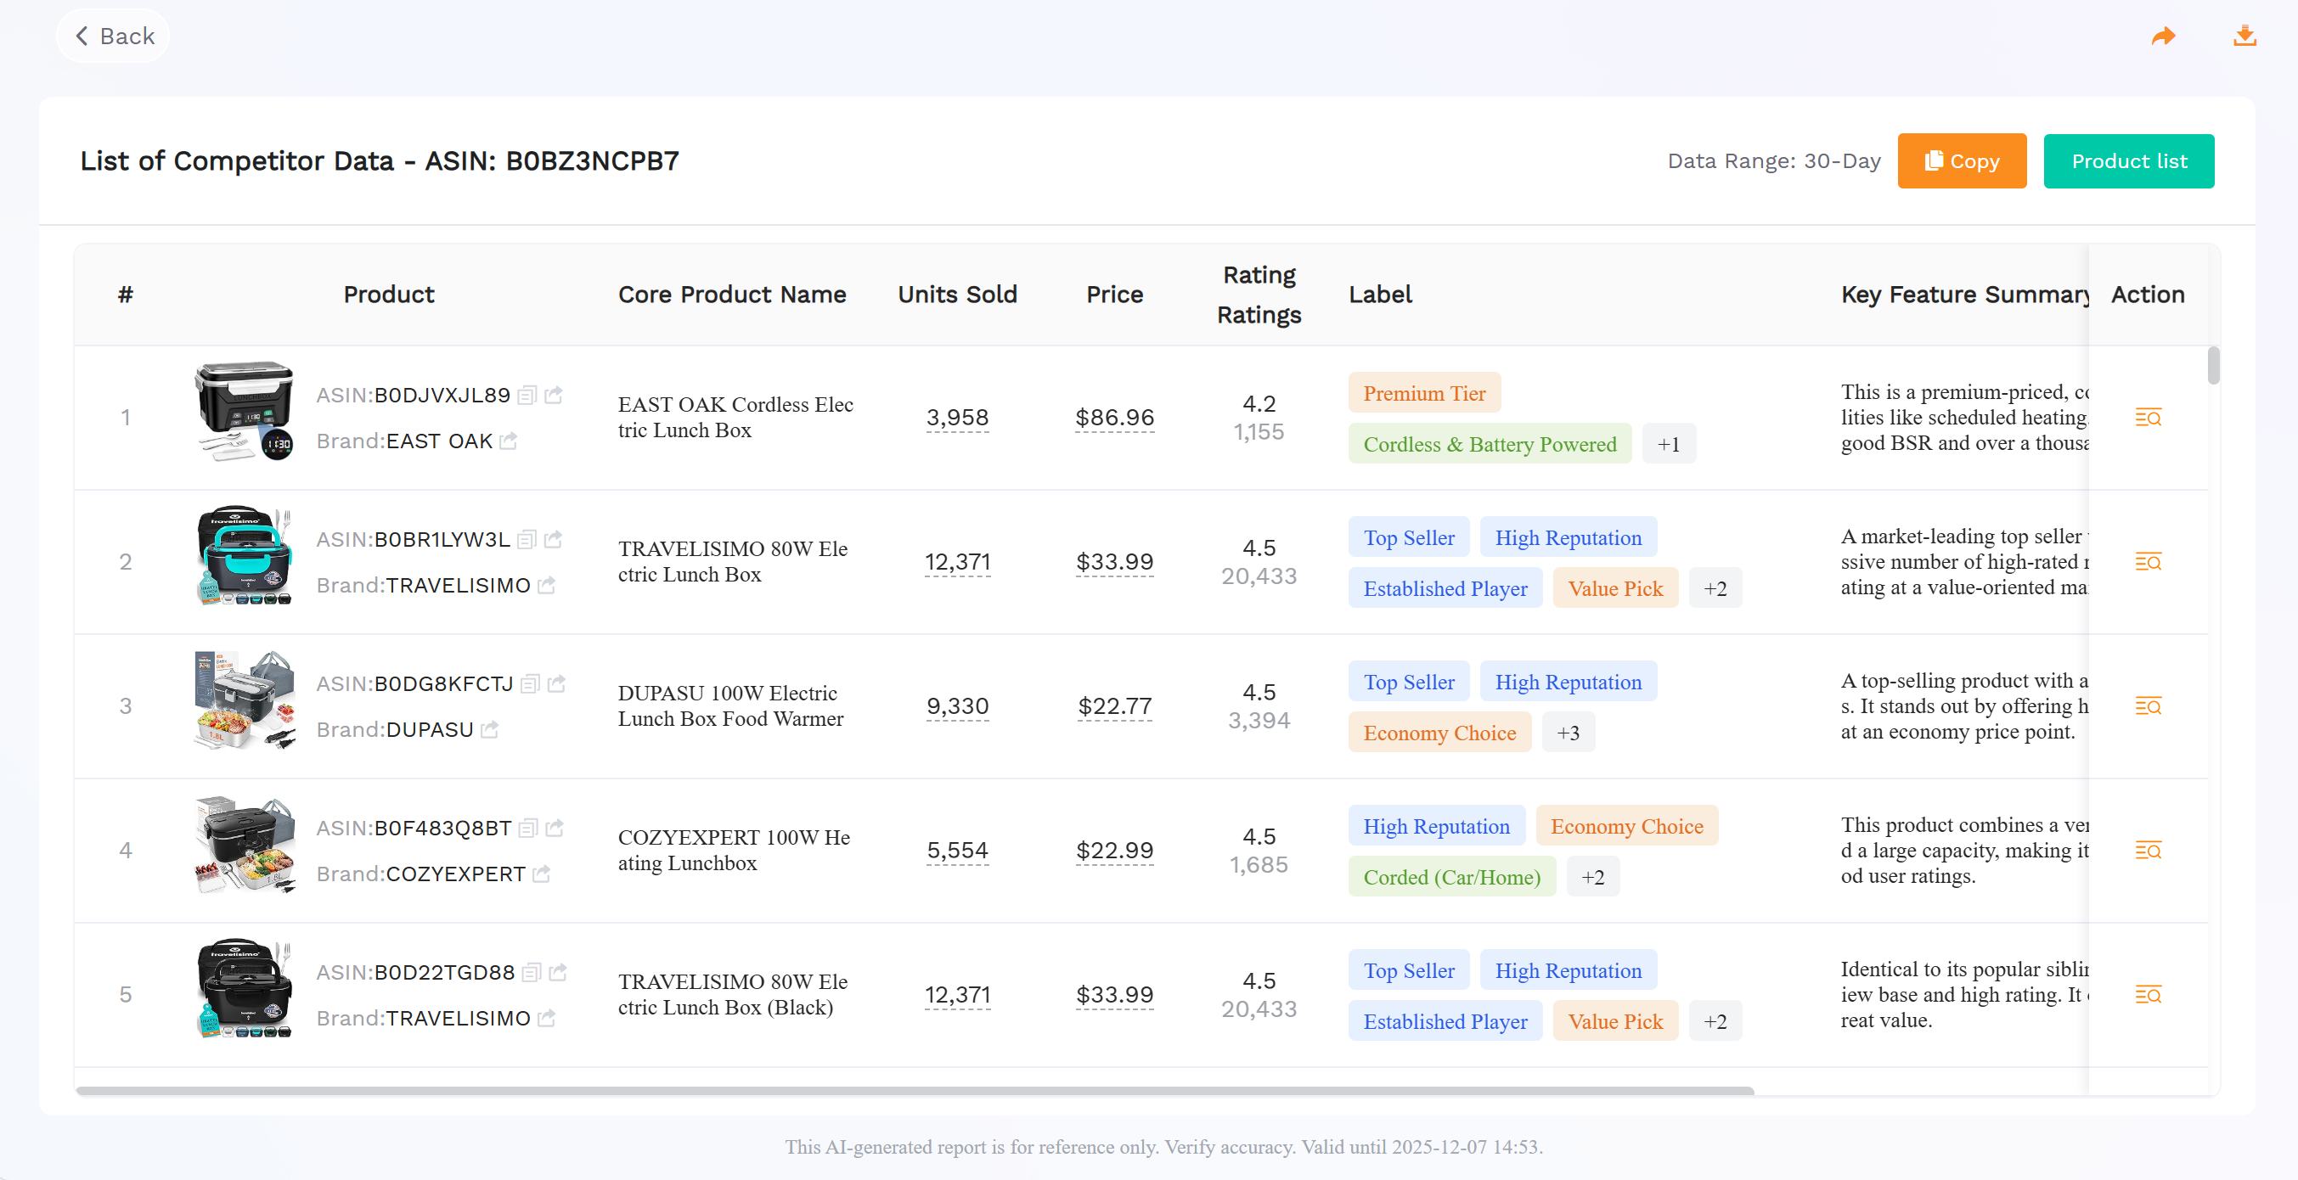View details action for DUPASU row

click(x=2149, y=706)
